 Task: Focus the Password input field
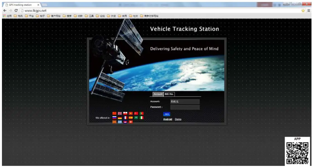pyautogui.click(x=185, y=107)
